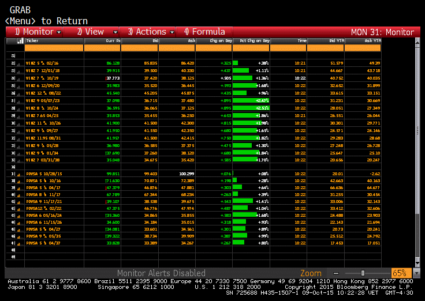Open chart icon for PDVSA 9 11/17/21
This screenshot has height=301, width=425.
19,202
